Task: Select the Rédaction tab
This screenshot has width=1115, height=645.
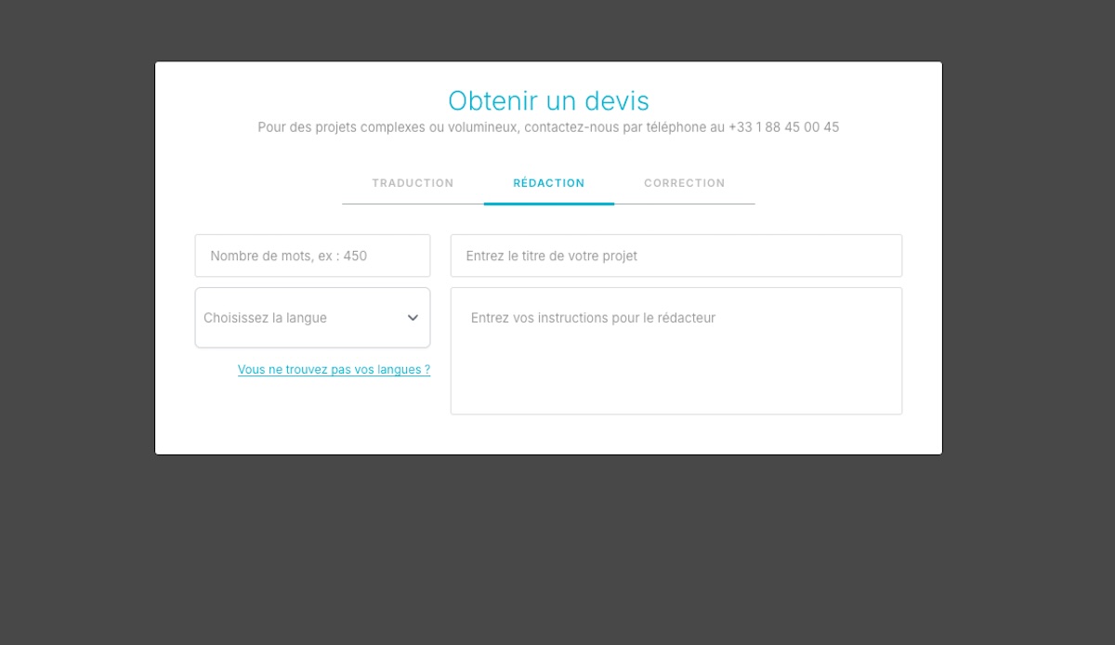Action: [549, 183]
